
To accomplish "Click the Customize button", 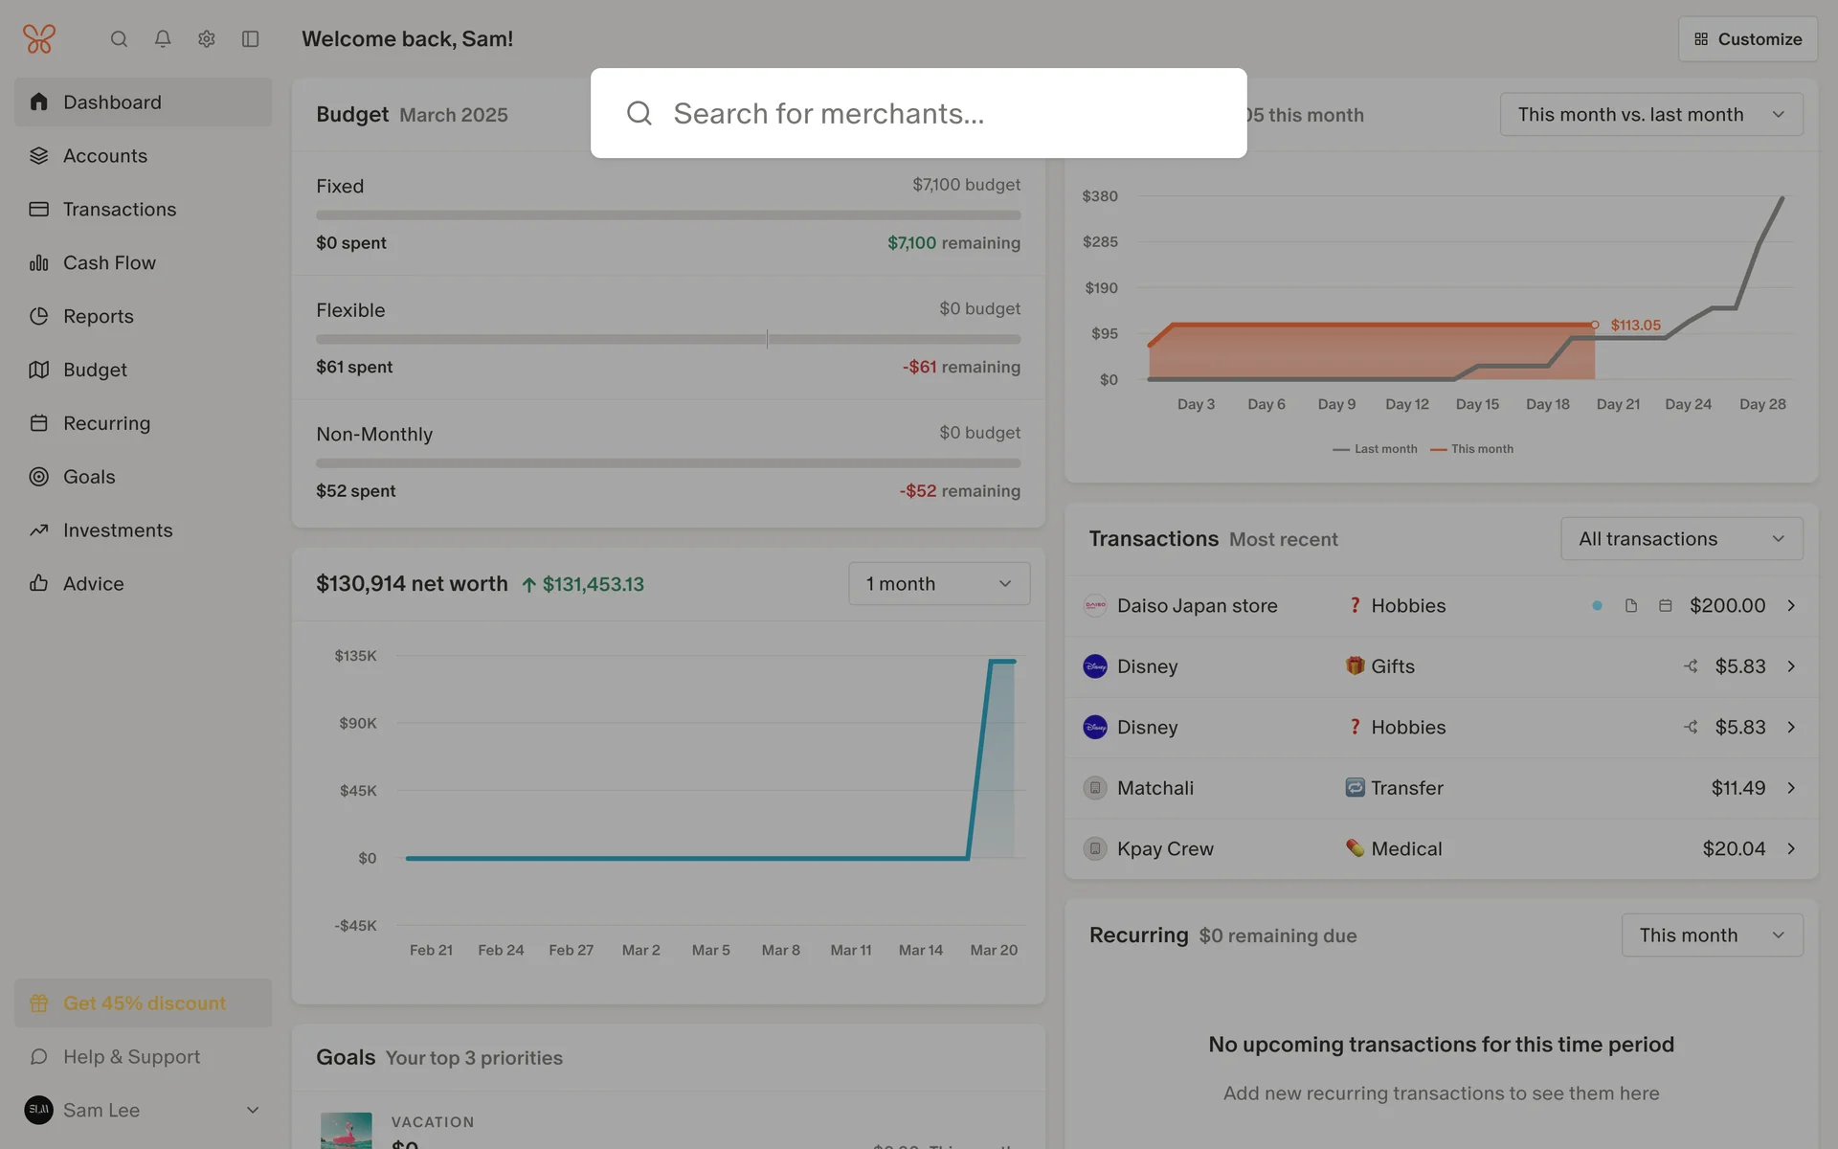I will pos(1748,39).
